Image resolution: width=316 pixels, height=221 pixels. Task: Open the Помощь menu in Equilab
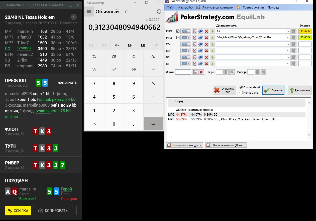tap(273, 8)
